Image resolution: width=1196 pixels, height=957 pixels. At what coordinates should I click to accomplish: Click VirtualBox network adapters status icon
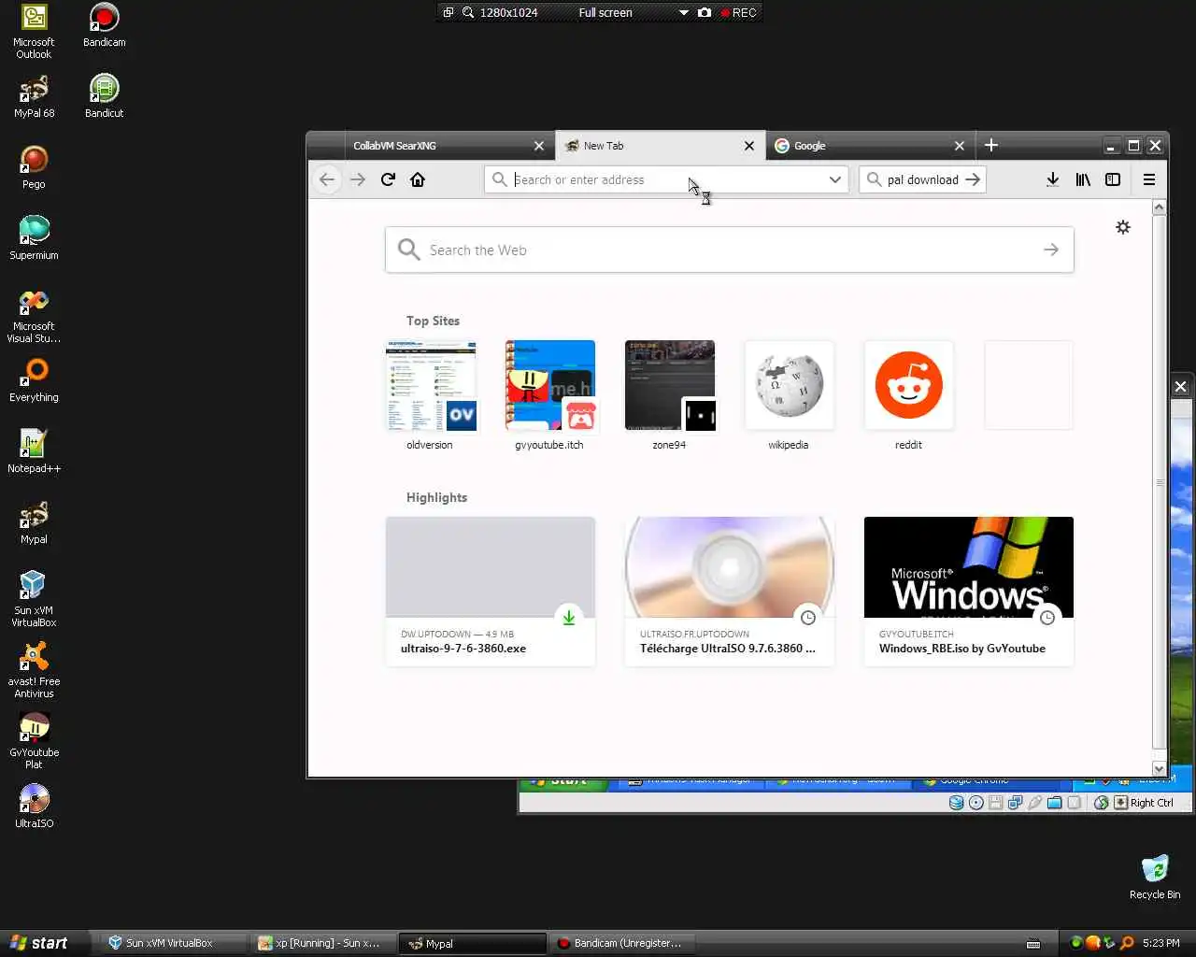pos(1015,803)
